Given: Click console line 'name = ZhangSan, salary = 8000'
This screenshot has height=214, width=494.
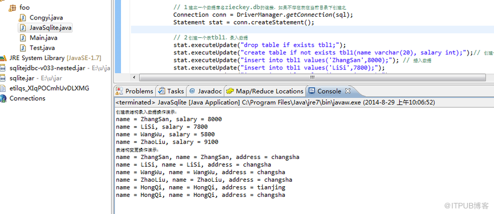Looking at the screenshot, I should click(x=169, y=120).
